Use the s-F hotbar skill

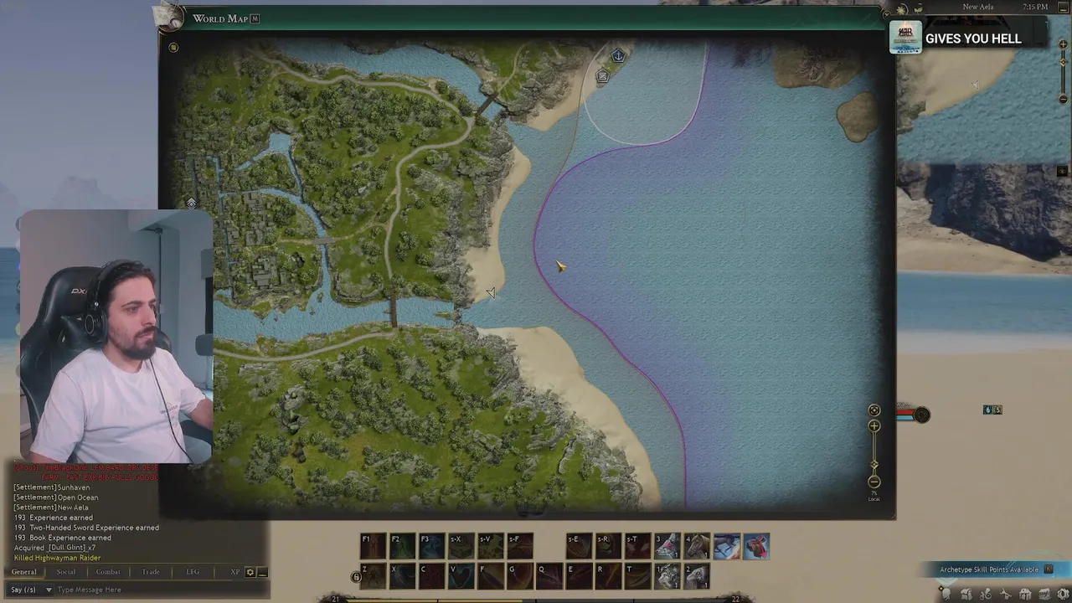tap(519, 546)
